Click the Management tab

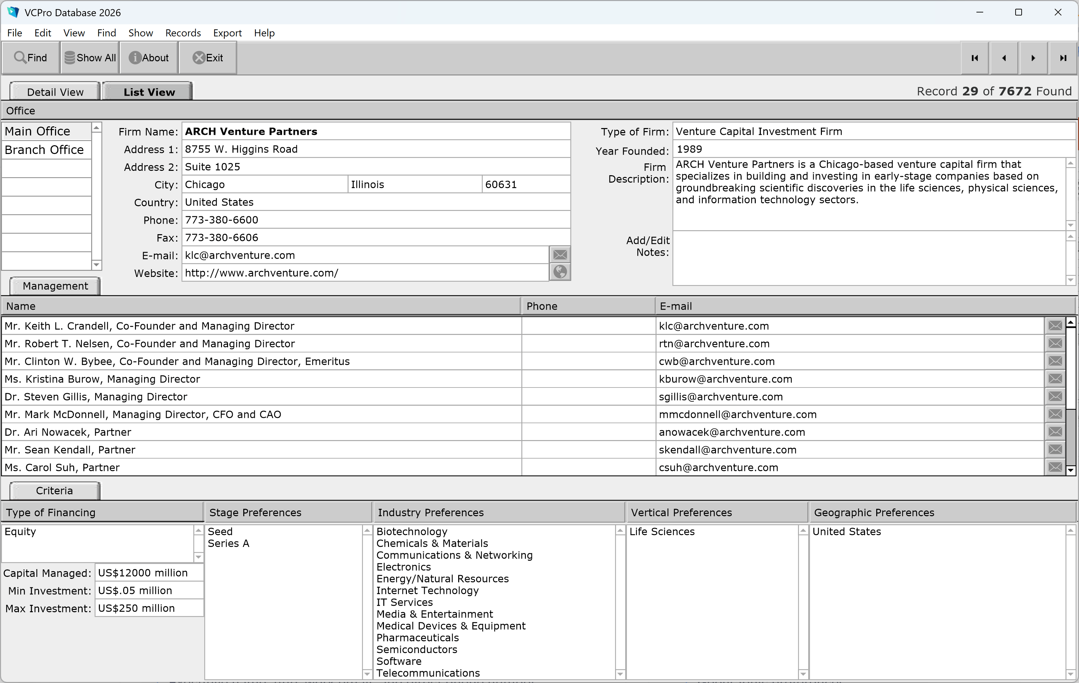point(55,286)
